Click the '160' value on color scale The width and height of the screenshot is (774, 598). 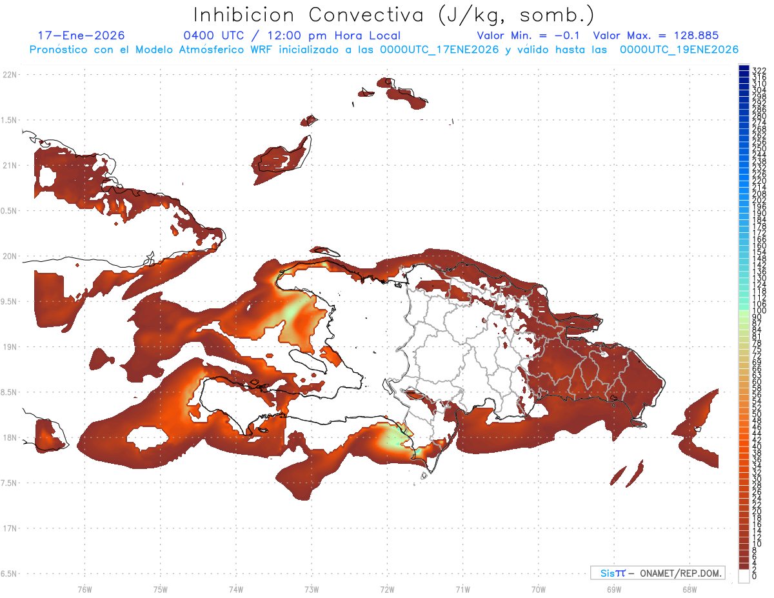point(759,246)
